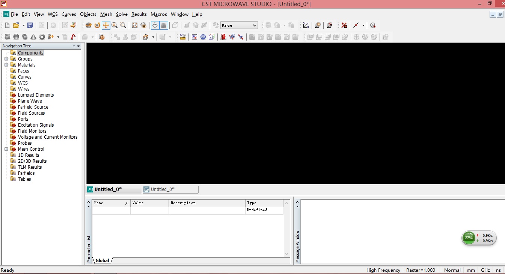505x274 pixels.
Task: Open View options gear-eye icon
Action: (143, 25)
